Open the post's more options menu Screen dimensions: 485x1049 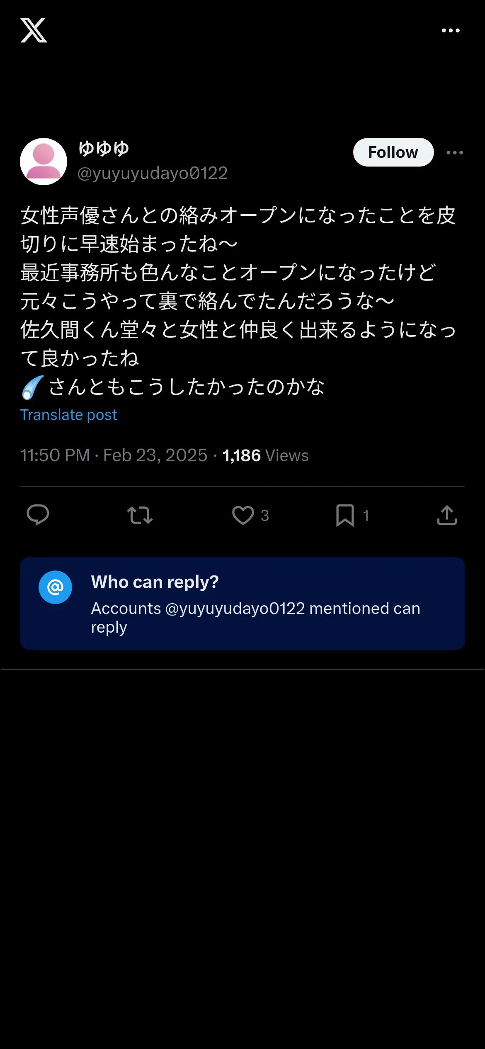tap(455, 152)
